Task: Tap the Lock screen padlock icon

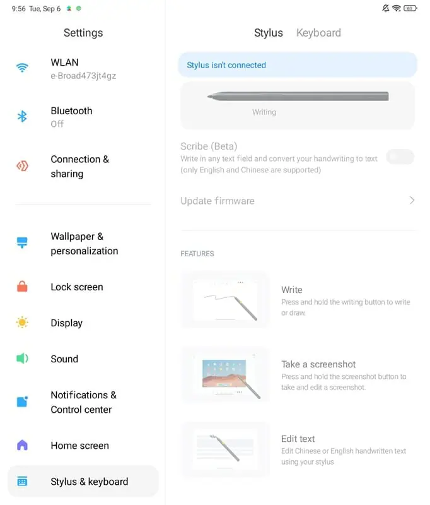Action: pos(23,287)
